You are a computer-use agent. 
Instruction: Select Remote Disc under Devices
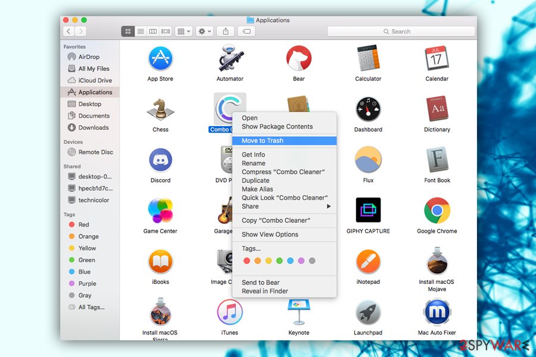(x=89, y=152)
